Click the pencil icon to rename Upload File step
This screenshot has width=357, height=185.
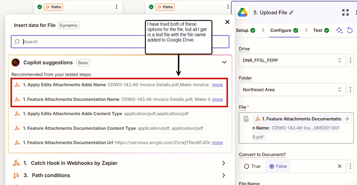291,13
